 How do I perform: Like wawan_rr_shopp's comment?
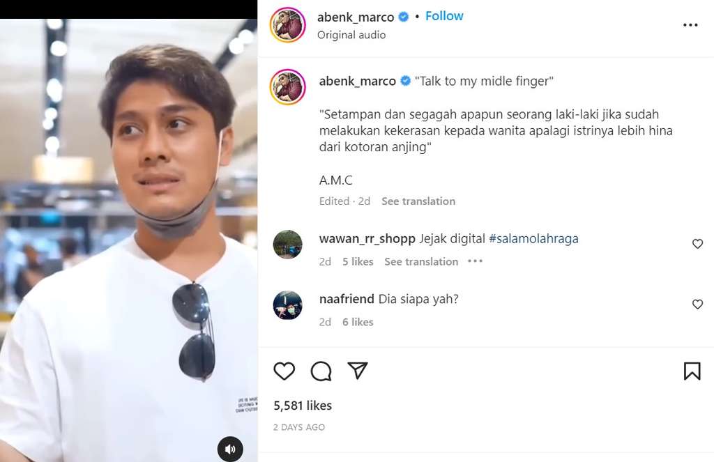(x=697, y=244)
